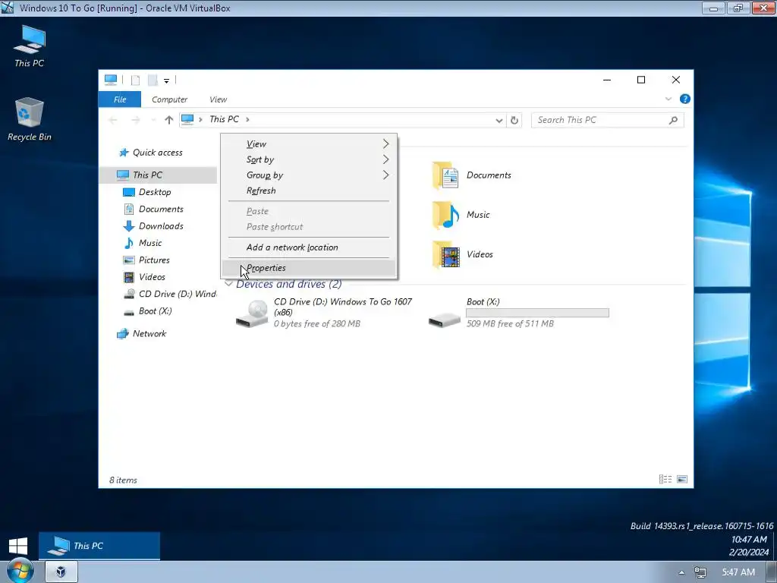Screen dimensions: 777x583
Task: Click This PC taskbar button
Action: click(99, 546)
